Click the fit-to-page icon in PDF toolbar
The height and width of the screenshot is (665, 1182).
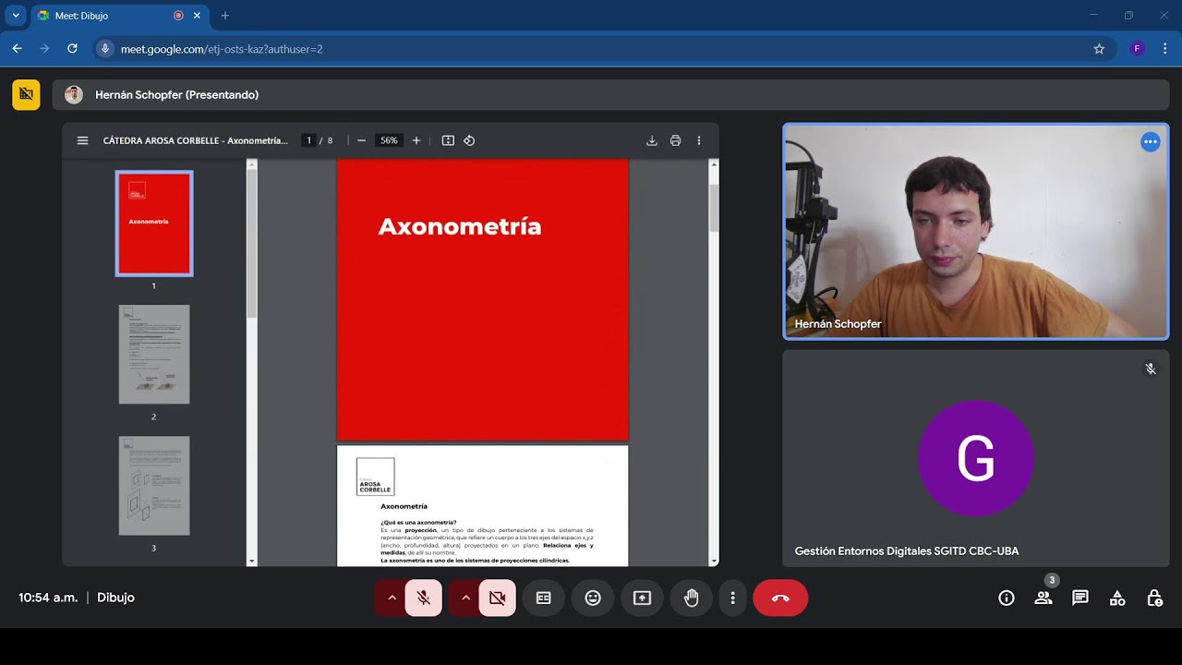pos(448,140)
